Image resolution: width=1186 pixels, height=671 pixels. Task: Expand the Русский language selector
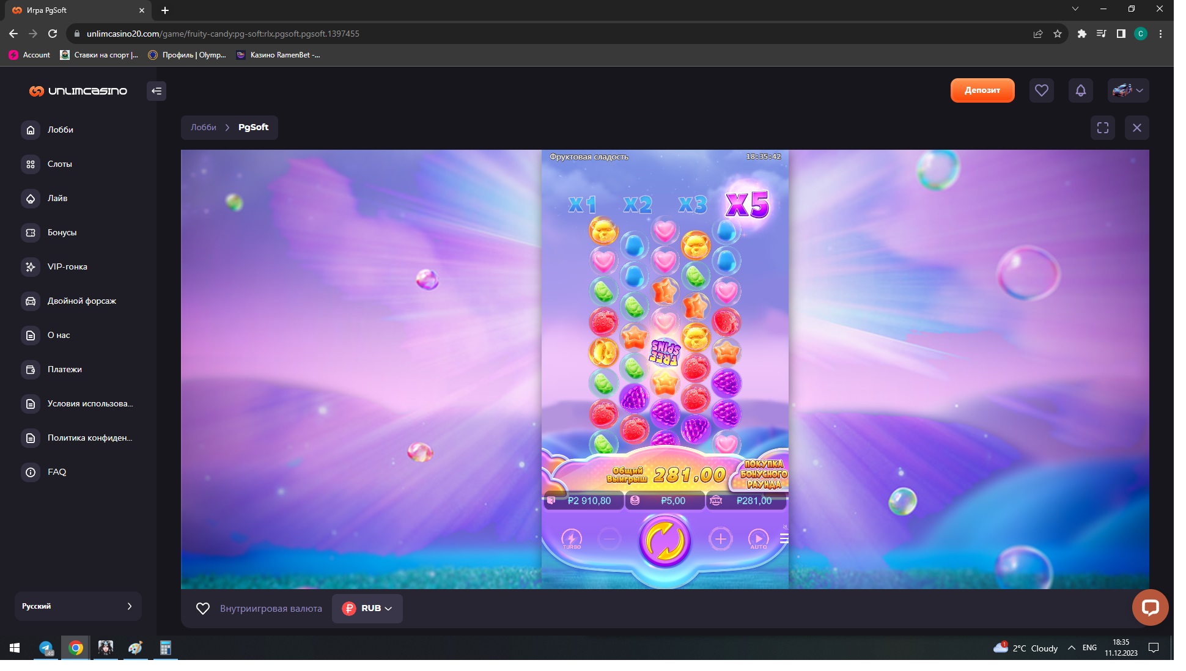click(x=78, y=606)
